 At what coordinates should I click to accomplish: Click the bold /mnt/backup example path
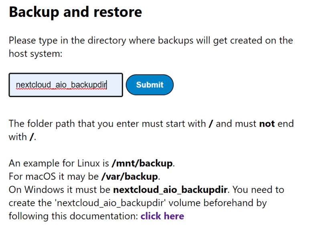click(142, 163)
